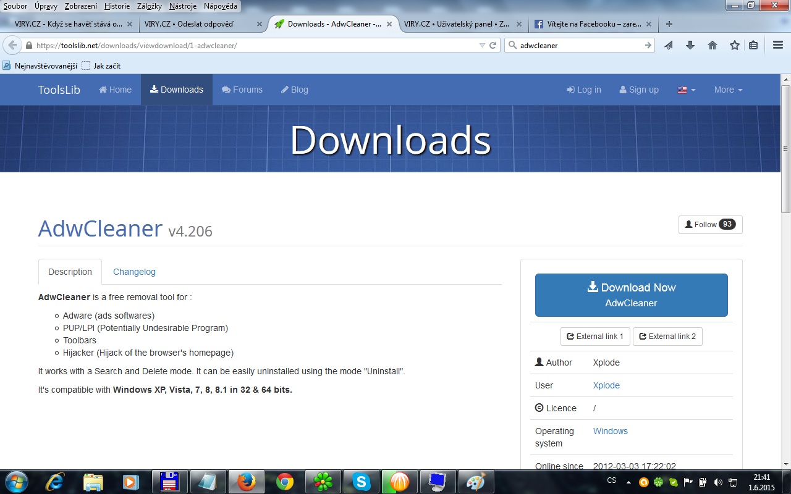791x494 pixels.
Task: Reload the page using the refresh icon
Action: pyautogui.click(x=493, y=45)
